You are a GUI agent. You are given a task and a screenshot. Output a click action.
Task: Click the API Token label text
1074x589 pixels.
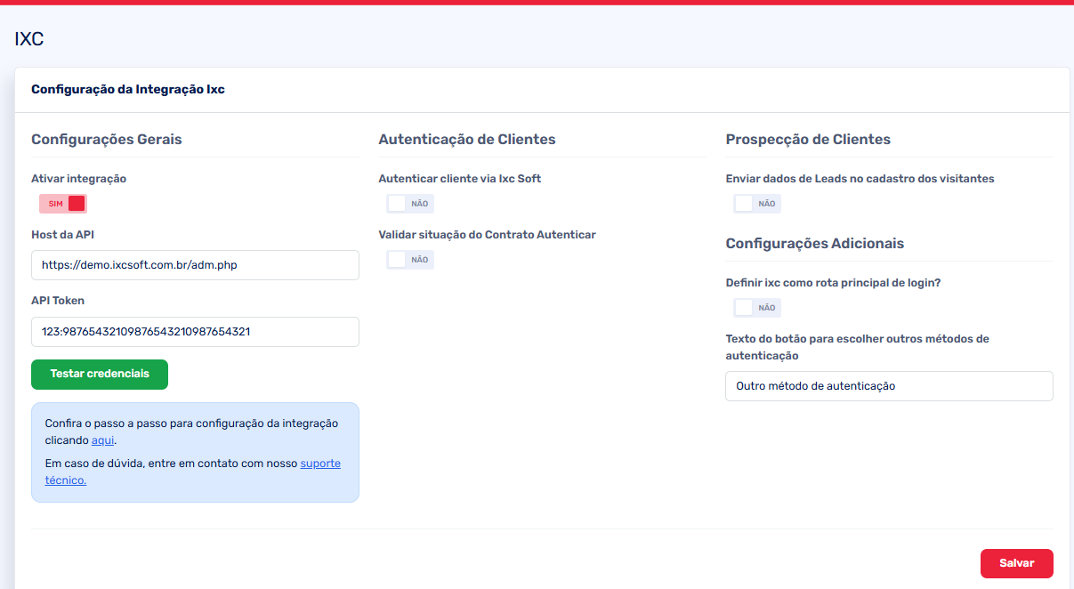(58, 301)
